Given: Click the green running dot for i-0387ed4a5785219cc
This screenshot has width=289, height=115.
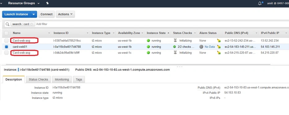Looking at the screenshot, I should click(x=148, y=40).
